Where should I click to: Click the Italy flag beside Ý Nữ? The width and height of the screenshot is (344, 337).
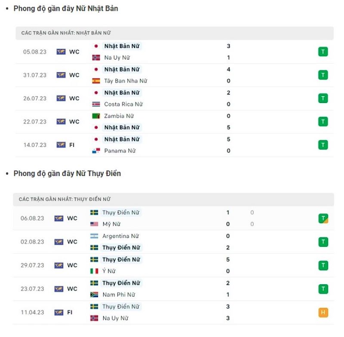94,271
